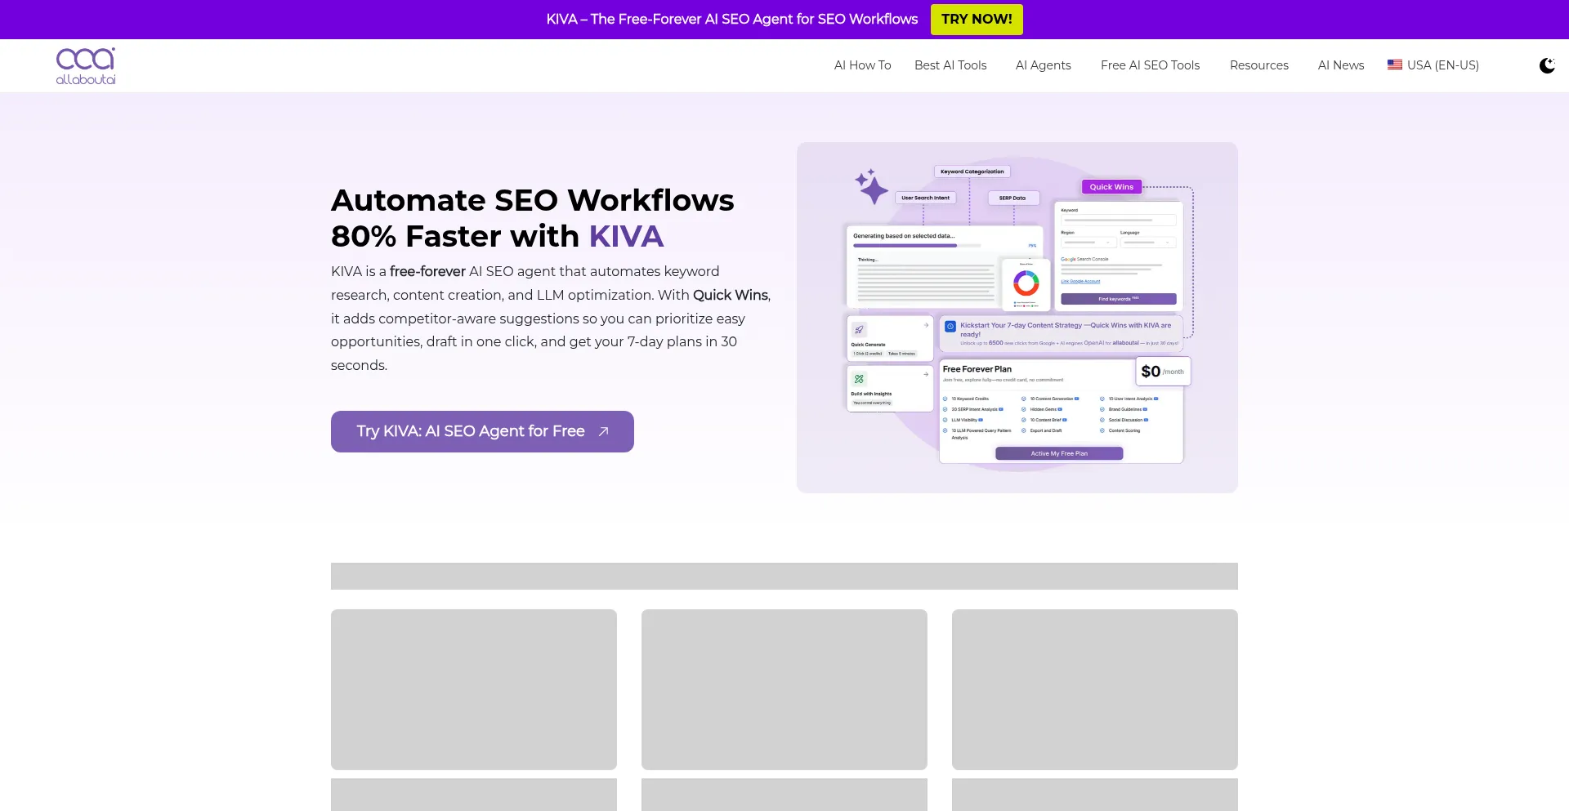The width and height of the screenshot is (1569, 811).
Task: Expand the Resources menu
Action: click(1258, 65)
